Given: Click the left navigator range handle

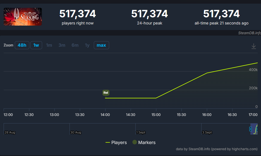Looking at the screenshot, I should pos(250,129).
